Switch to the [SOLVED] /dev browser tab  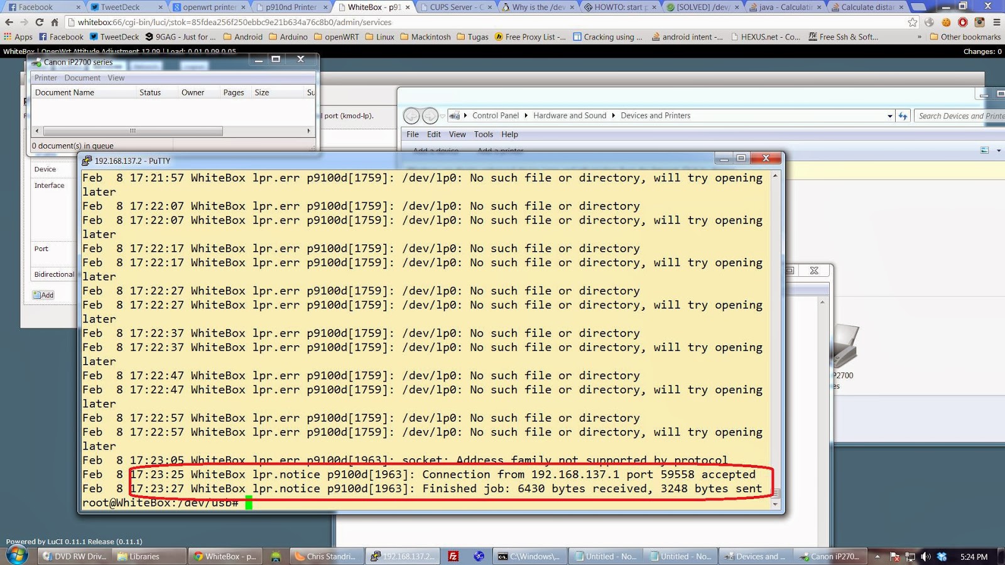[701, 7]
